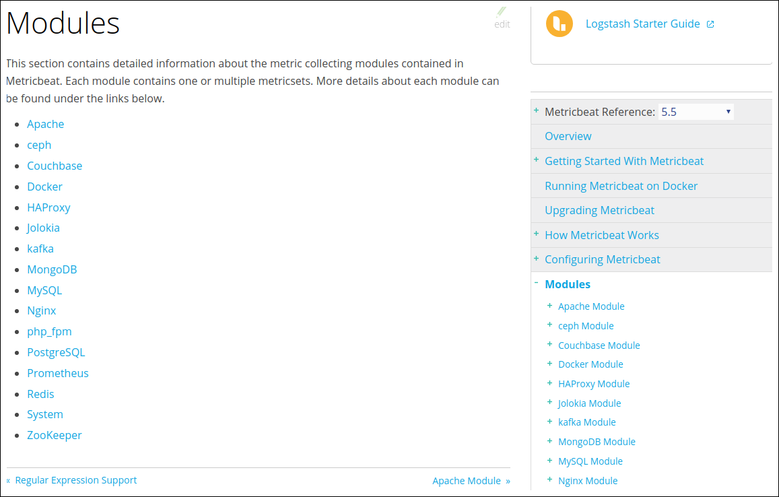
Task: Expand the MySQL Module plus icon
Action: [x=549, y=460]
